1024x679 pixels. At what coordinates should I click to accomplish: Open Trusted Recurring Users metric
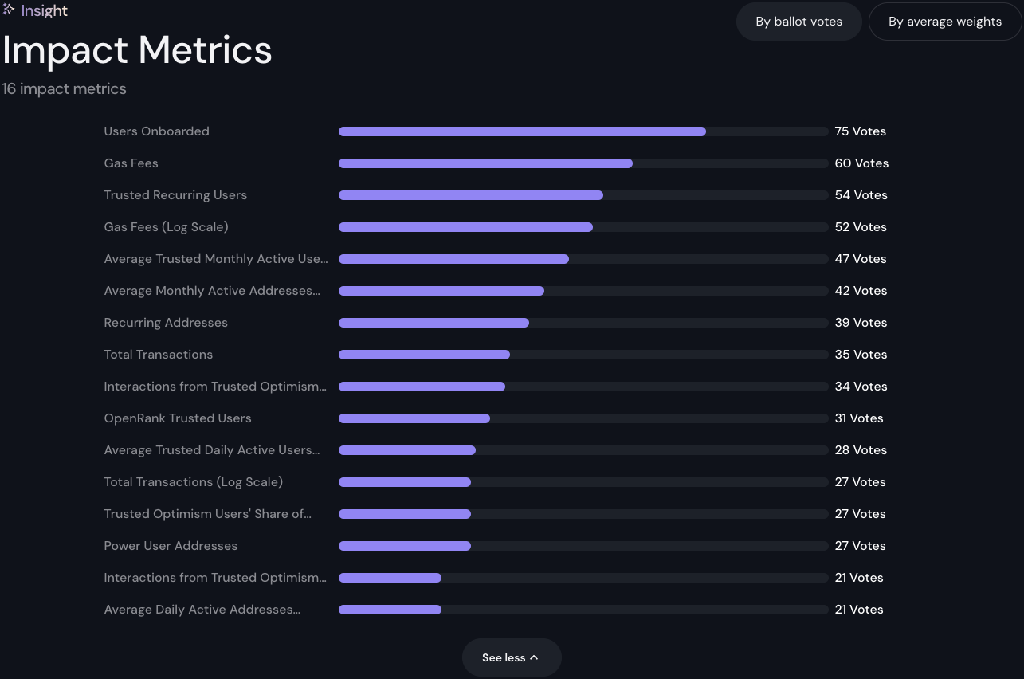coord(175,195)
